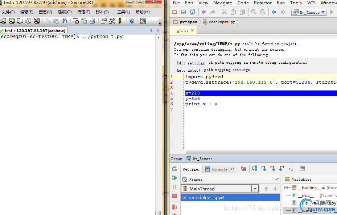Screen dimensions: 337x215
Task: Click Evaluate Expression calculator icon
Action: [302, 169]
